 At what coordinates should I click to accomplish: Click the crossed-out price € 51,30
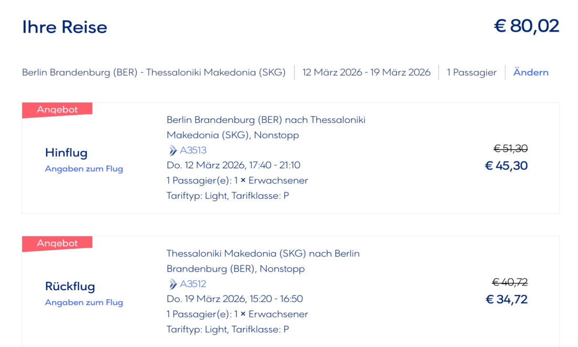(511, 149)
